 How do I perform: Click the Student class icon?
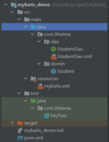pos(53,71)
